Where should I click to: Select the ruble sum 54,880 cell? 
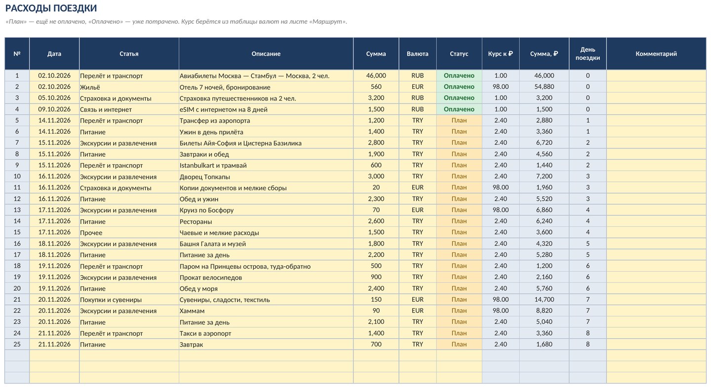tap(544, 87)
